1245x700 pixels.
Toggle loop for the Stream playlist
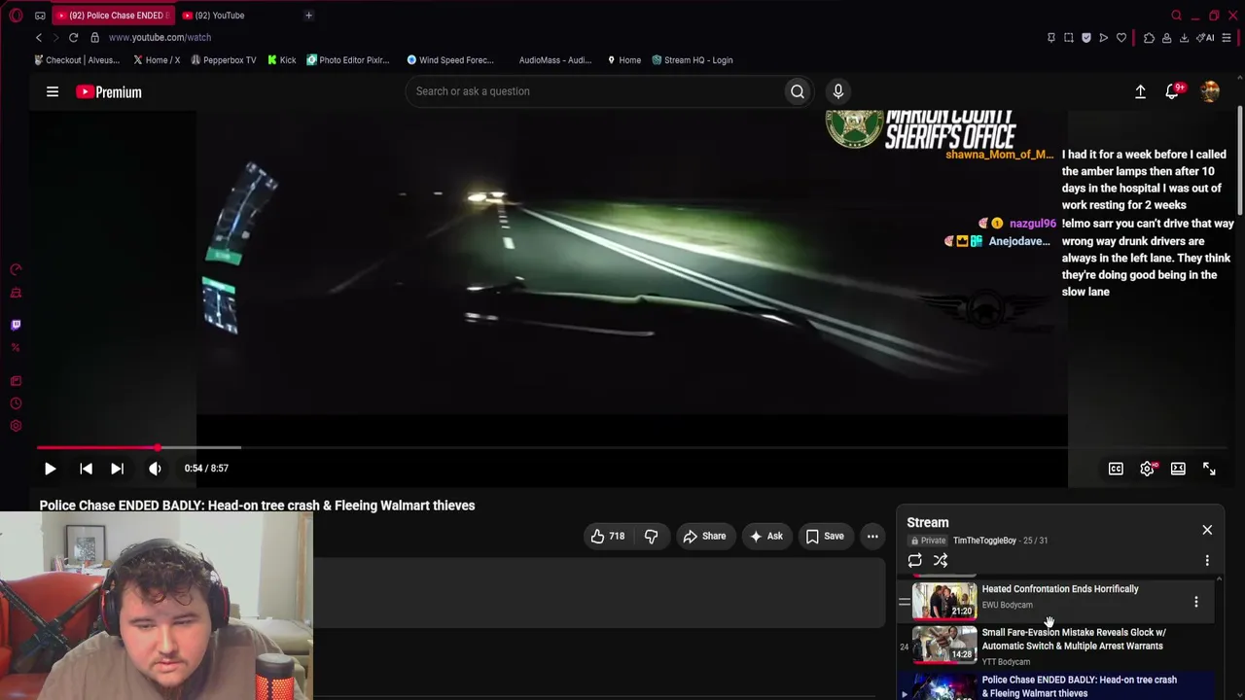click(914, 560)
